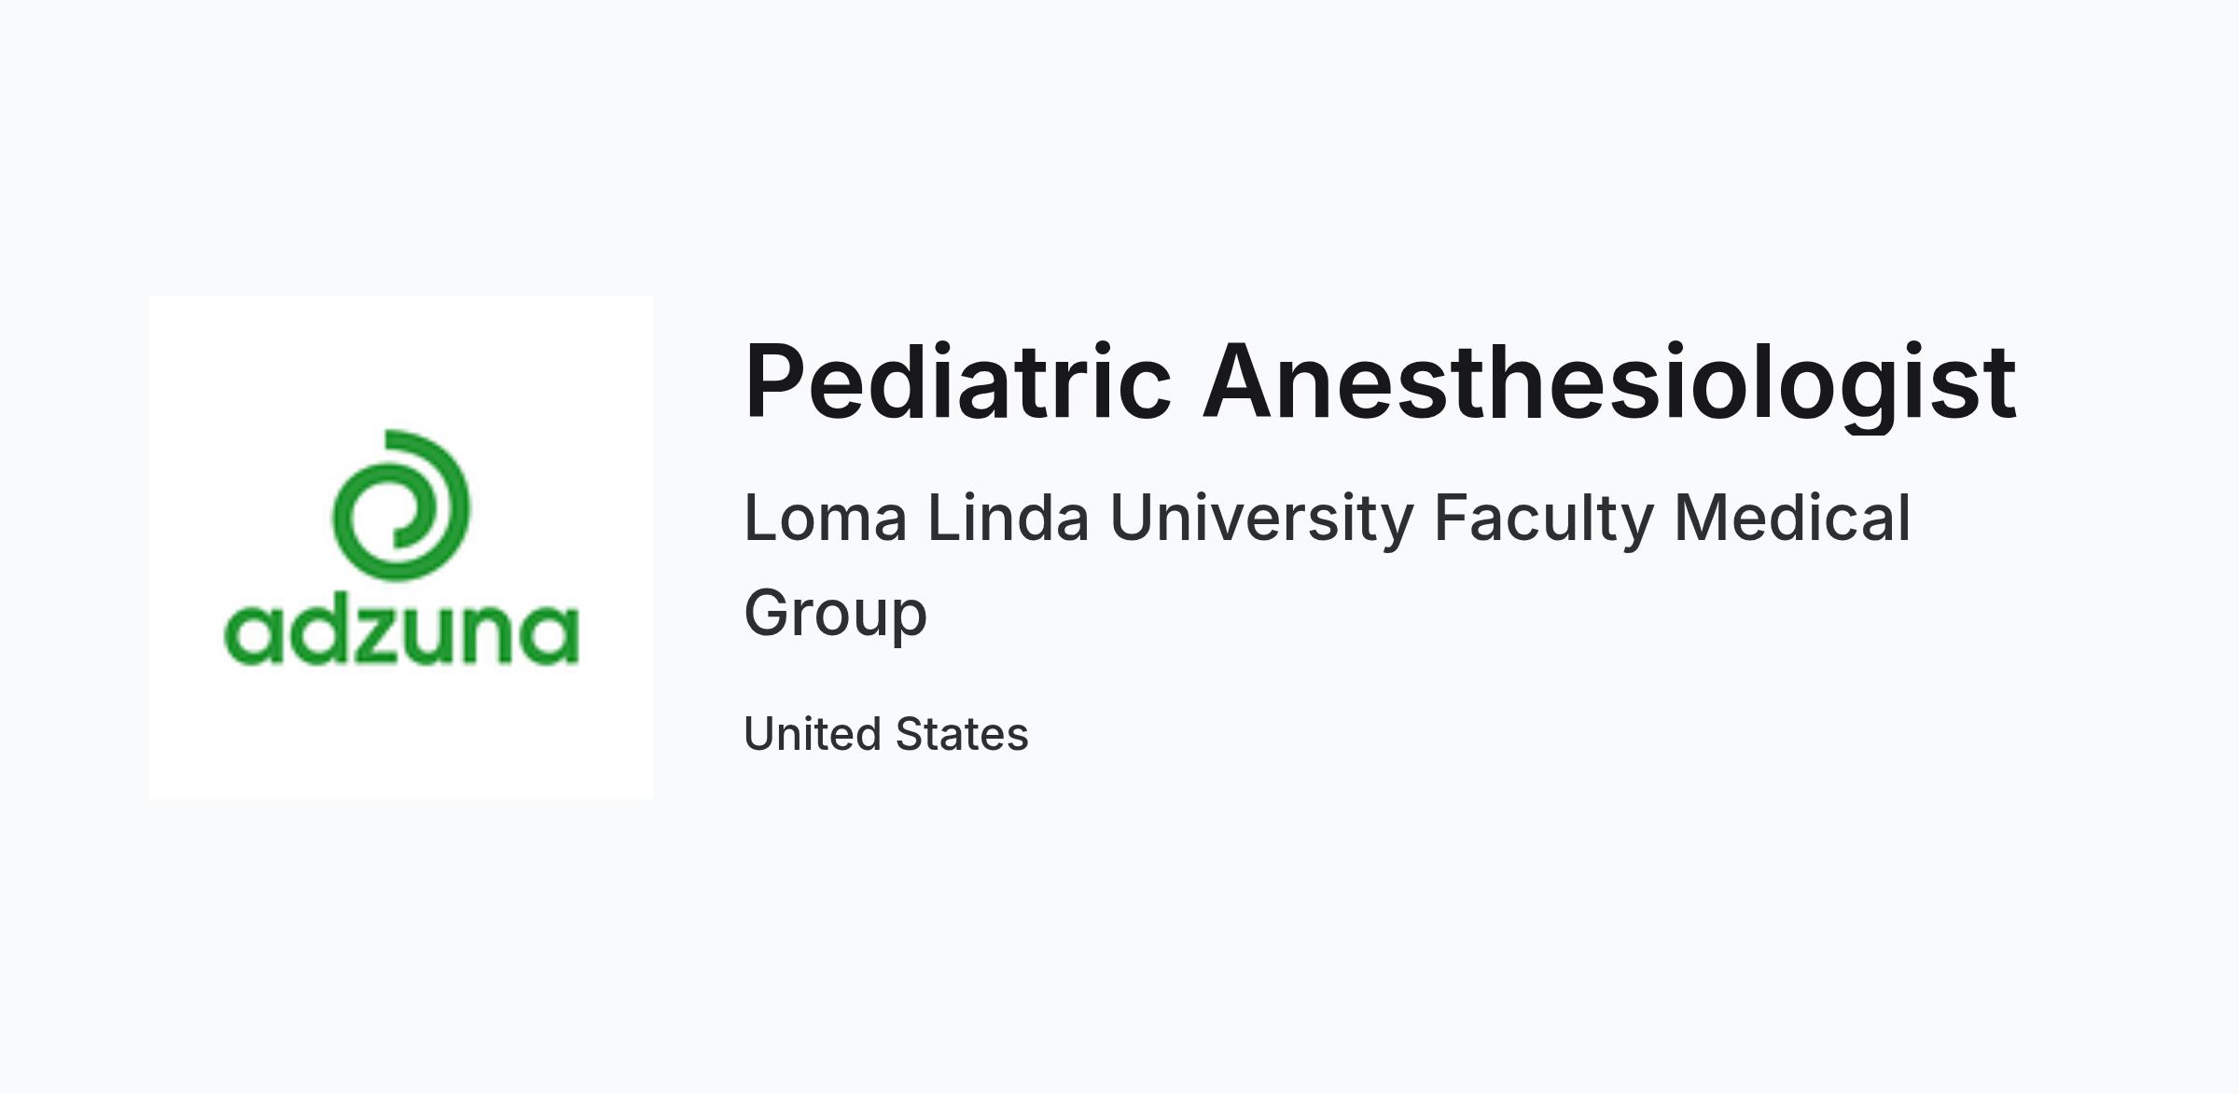
Task: Click the word Medical in employer name
Action: (1793, 519)
